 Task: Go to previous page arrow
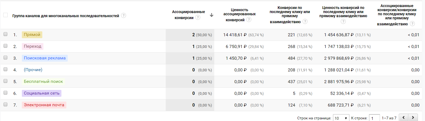404,118
